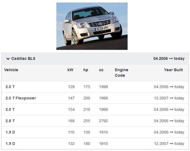Click the header date range 04.2006 → today

click(x=169, y=59)
